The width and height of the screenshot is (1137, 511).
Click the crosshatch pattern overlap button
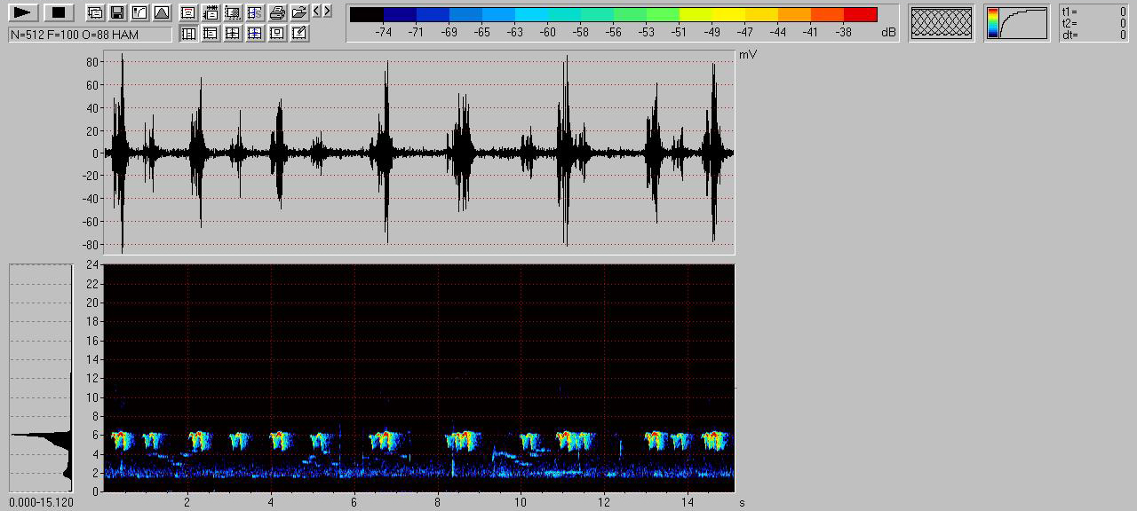[941, 23]
